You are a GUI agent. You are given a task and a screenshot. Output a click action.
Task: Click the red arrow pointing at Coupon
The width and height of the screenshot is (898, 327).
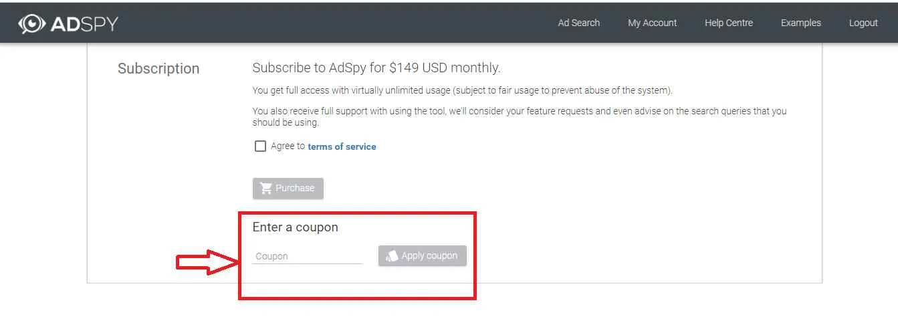tap(208, 261)
